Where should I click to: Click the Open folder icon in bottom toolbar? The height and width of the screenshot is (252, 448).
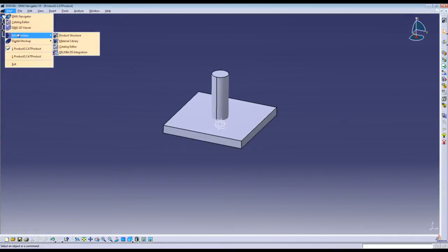(x=13, y=239)
